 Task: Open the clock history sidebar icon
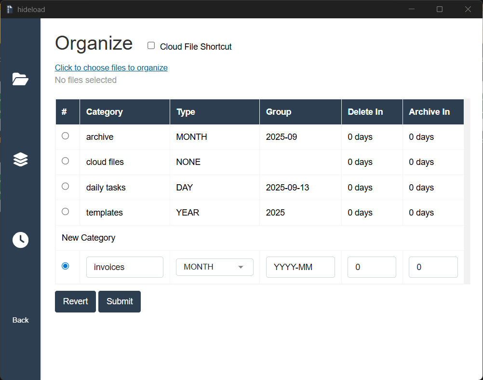click(20, 240)
